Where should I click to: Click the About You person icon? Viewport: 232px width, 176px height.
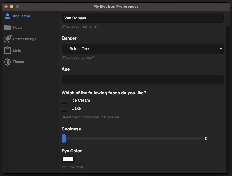(7, 16)
